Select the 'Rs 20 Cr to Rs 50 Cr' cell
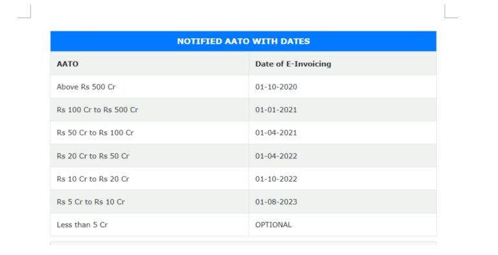The image size is (498, 255). (149, 156)
